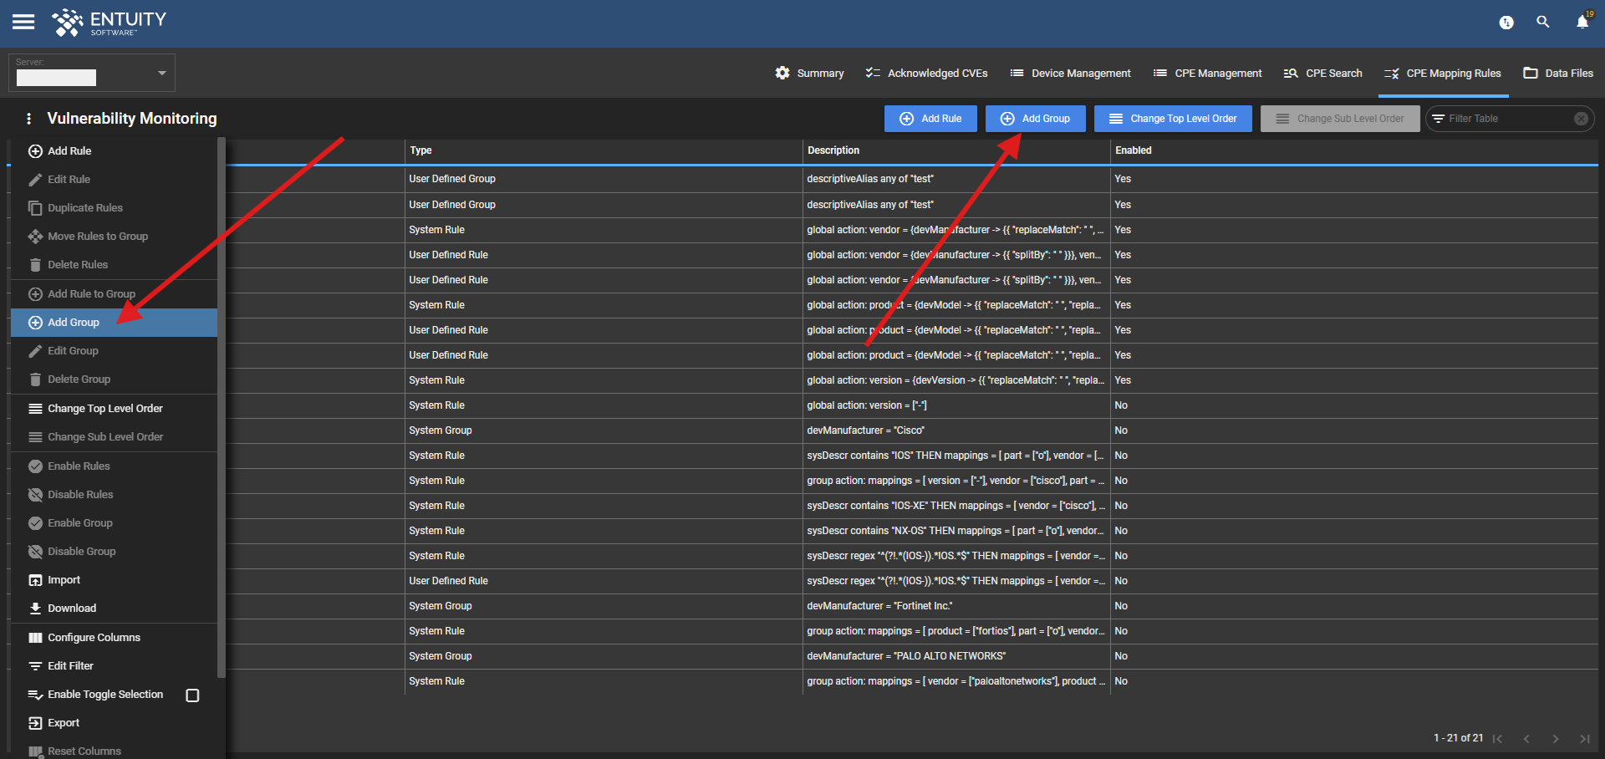This screenshot has width=1605, height=759.
Task: Choose Reset Columns menu entry
Action: click(114, 751)
